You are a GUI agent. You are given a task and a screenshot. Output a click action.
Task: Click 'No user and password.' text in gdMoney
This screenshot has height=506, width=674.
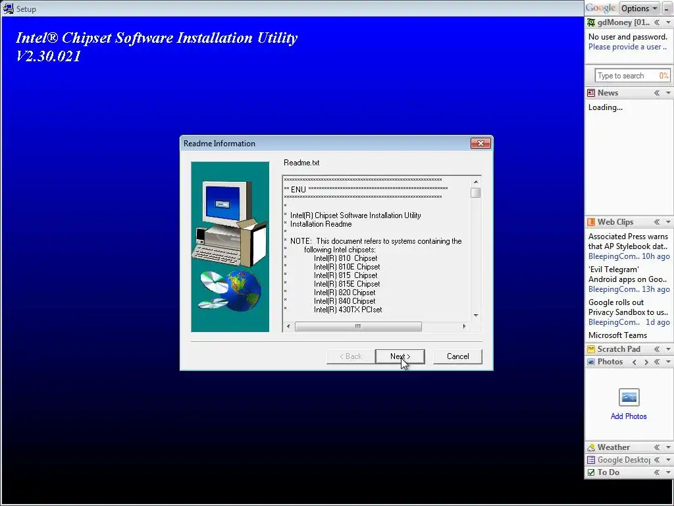point(627,37)
